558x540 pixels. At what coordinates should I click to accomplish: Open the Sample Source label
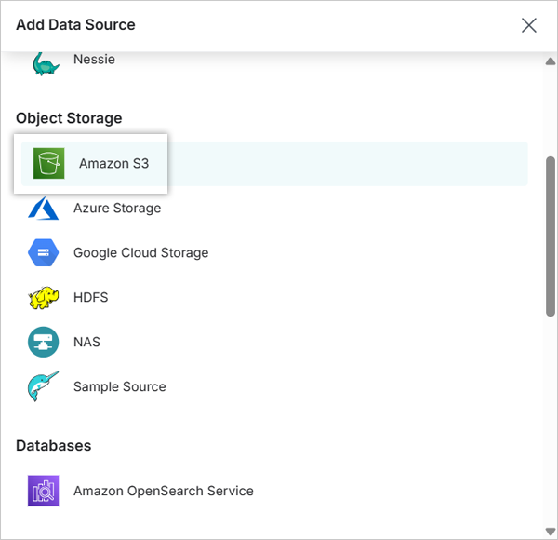(120, 386)
